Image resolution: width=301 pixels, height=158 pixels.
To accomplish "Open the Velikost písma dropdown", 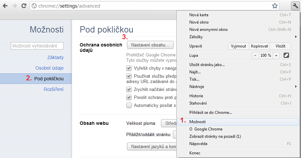I will (169, 123).
